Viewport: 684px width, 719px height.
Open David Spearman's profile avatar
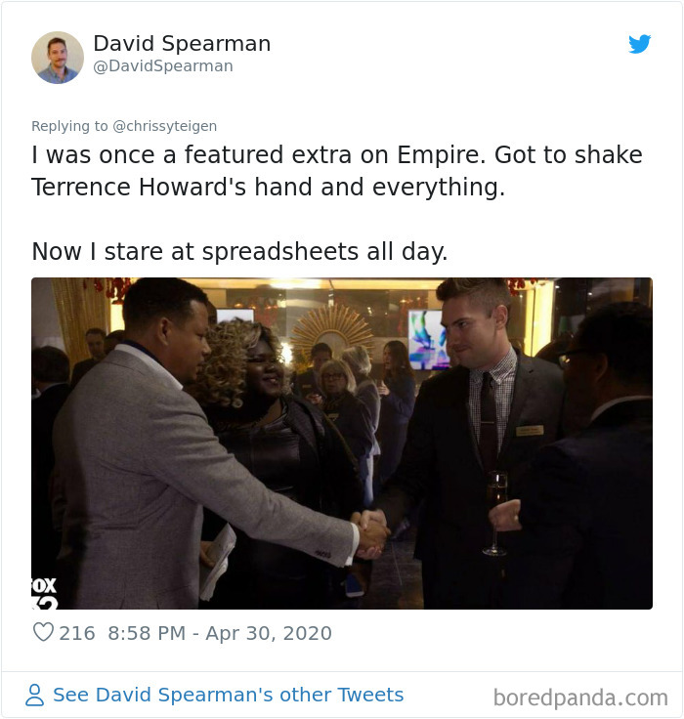58,57
